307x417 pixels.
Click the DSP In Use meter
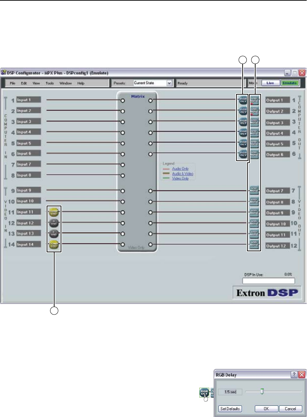pyautogui.click(x=268, y=281)
